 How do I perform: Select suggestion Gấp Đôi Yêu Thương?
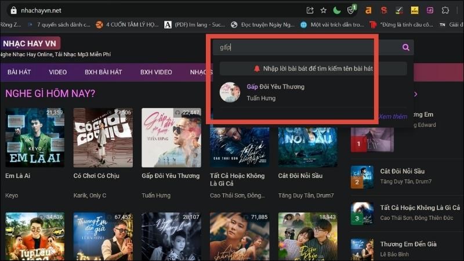(275, 87)
